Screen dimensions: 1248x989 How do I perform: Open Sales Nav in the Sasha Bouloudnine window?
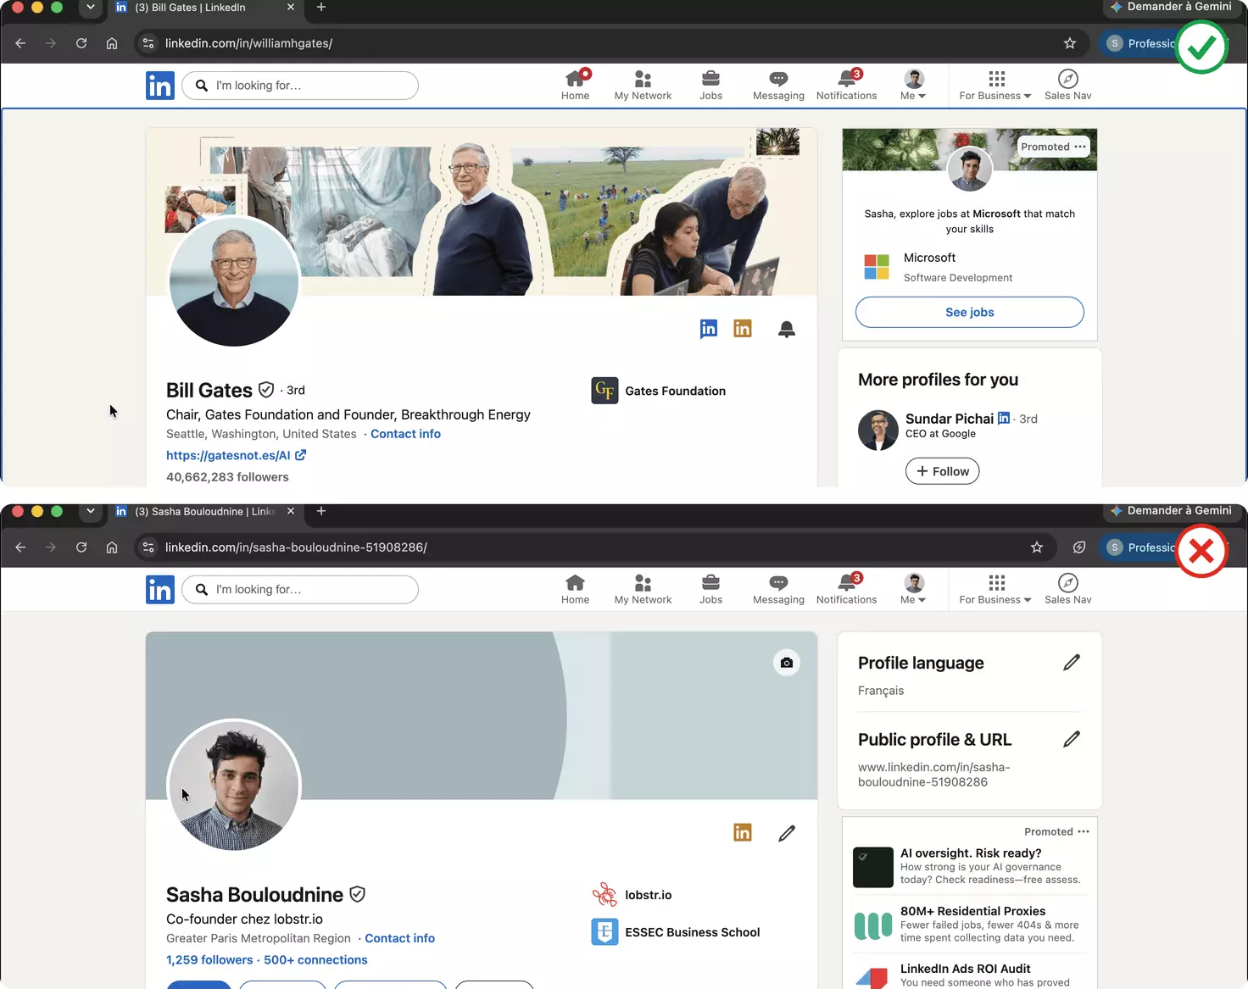[x=1067, y=590]
